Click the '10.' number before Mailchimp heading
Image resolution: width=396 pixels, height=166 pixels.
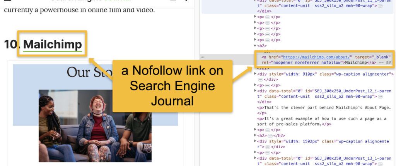coord(12,45)
